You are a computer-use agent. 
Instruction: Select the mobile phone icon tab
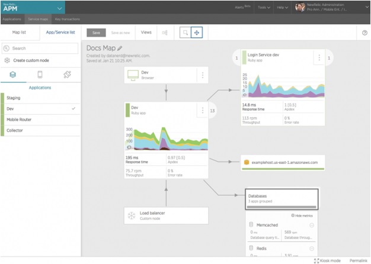40,75
